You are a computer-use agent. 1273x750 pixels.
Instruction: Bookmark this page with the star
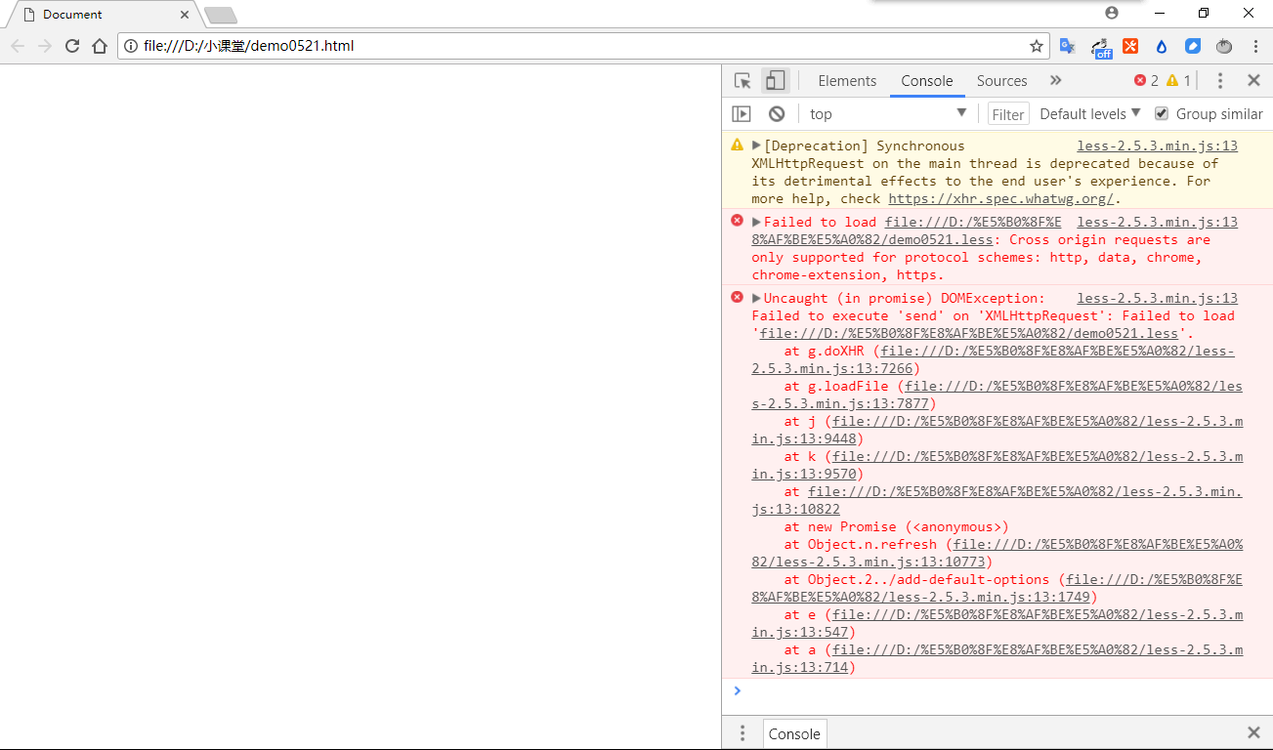tap(1037, 46)
